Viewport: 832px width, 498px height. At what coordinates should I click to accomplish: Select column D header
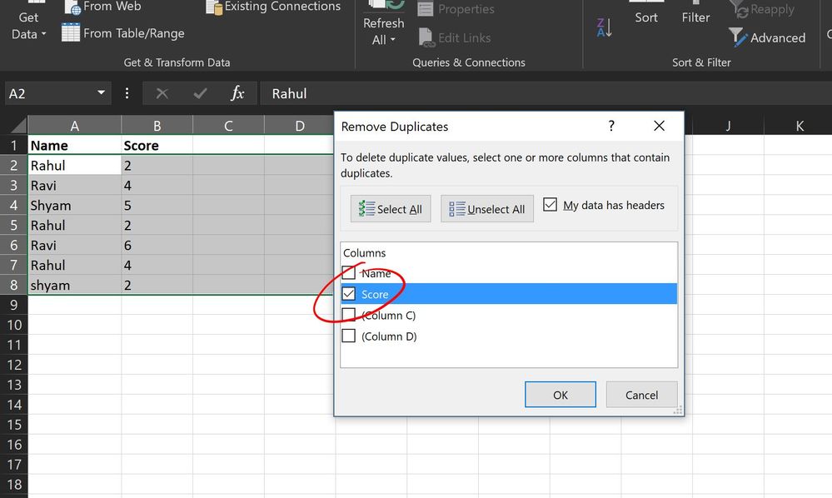tap(299, 126)
